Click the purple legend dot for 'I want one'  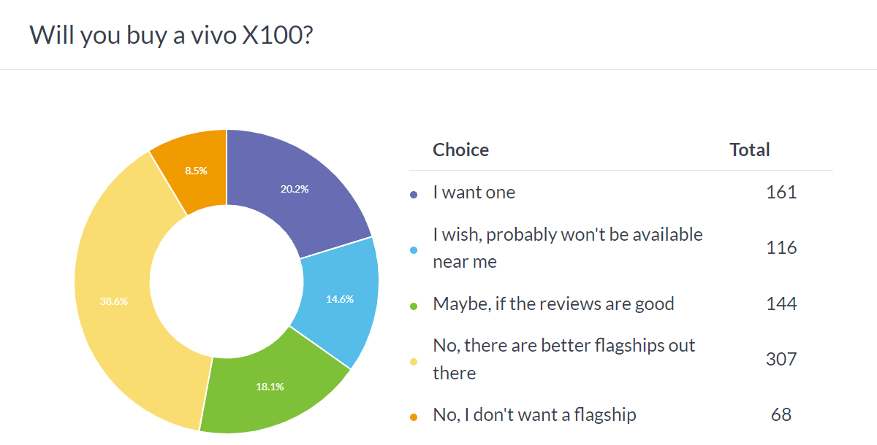pos(414,194)
